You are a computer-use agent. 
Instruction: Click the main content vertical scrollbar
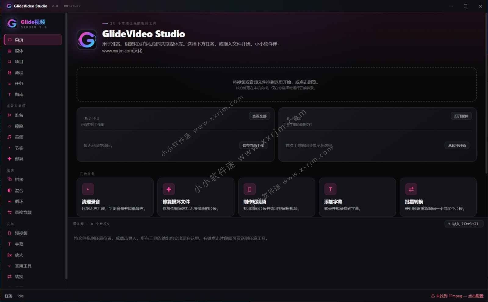(486, 93)
